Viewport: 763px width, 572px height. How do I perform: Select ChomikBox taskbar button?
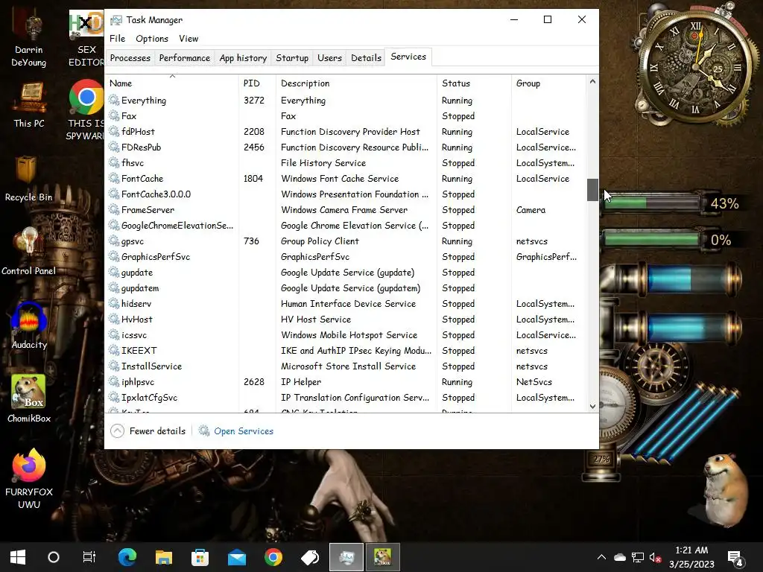(383, 557)
